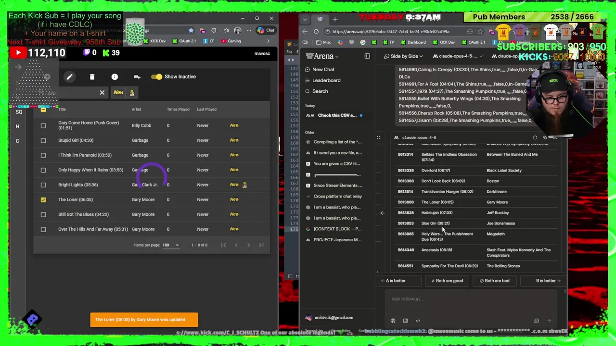The image size is (616, 346).
Task: Check the Only Happy When It Rains checkbox
Action: click(x=43, y=170)
